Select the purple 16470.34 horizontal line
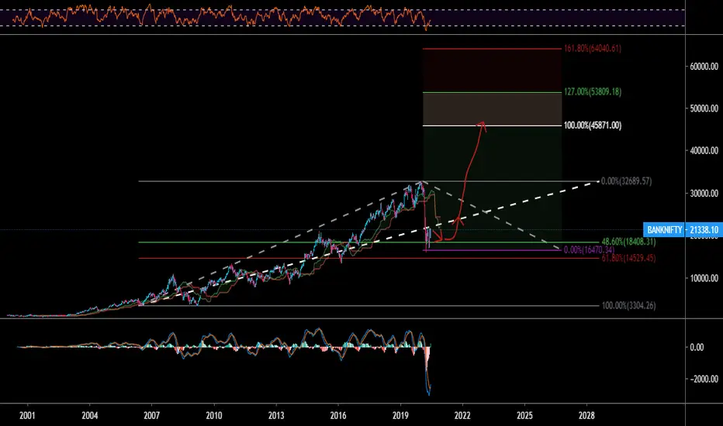723x426 pixels. (493, 250)
